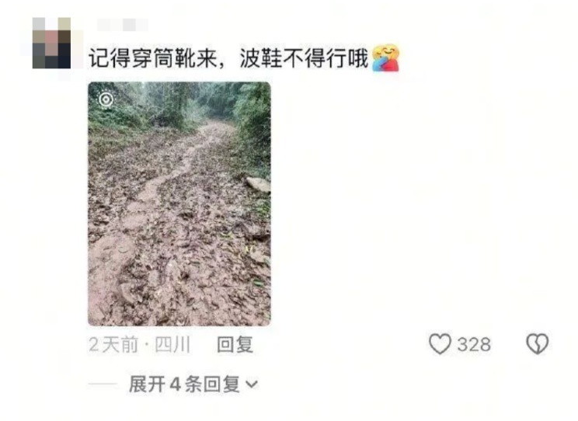Expand 展开 4 条回复
Image resolution: width=578 pixels, height=421 pixels.
[x=193, y=384]
